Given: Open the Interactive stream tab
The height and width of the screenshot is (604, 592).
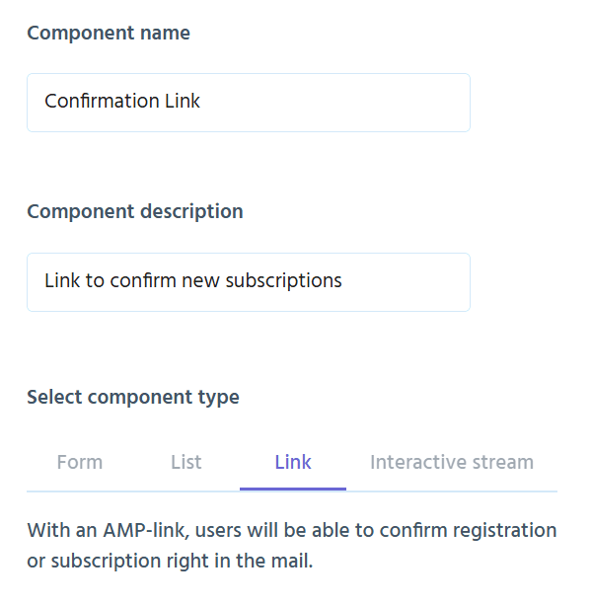Looking at the screenshot, I should 451,462.
